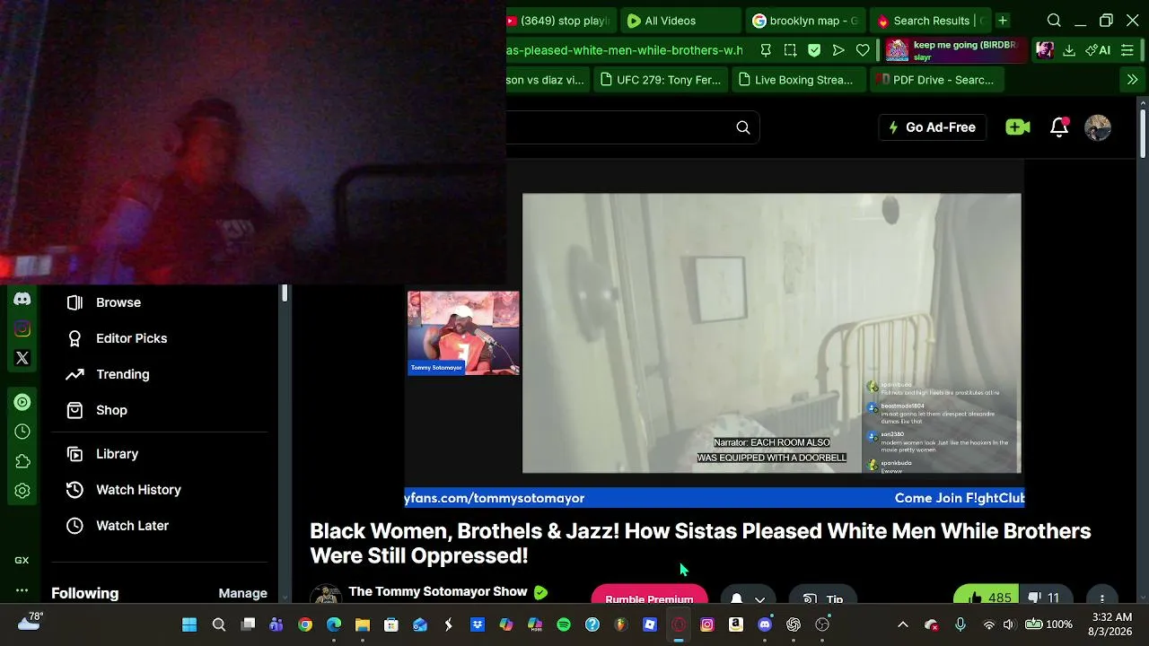Open the user profile avatar menu

(x=1098, y=127)
